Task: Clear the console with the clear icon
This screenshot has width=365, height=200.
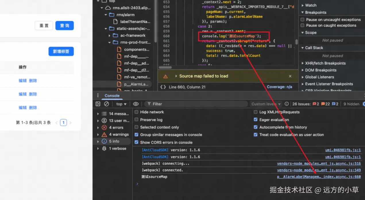Action: point(107,104)
